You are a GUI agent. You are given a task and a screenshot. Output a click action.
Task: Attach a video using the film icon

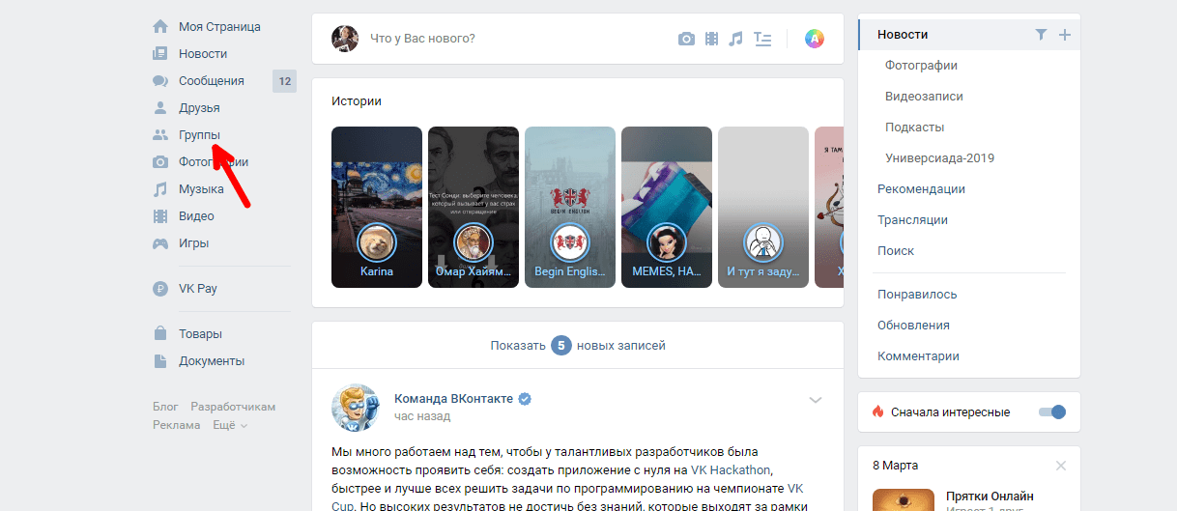[712, 39]
